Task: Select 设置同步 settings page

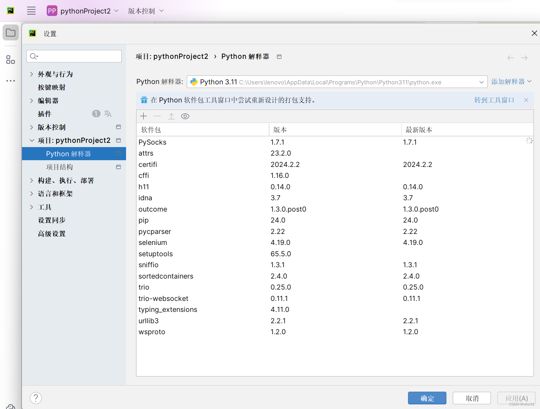Action: tap(52, 220)
